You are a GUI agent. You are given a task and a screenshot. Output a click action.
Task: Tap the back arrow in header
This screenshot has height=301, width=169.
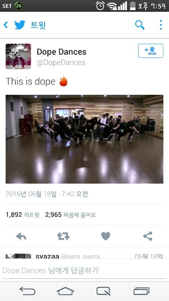(x=6, y=25)
